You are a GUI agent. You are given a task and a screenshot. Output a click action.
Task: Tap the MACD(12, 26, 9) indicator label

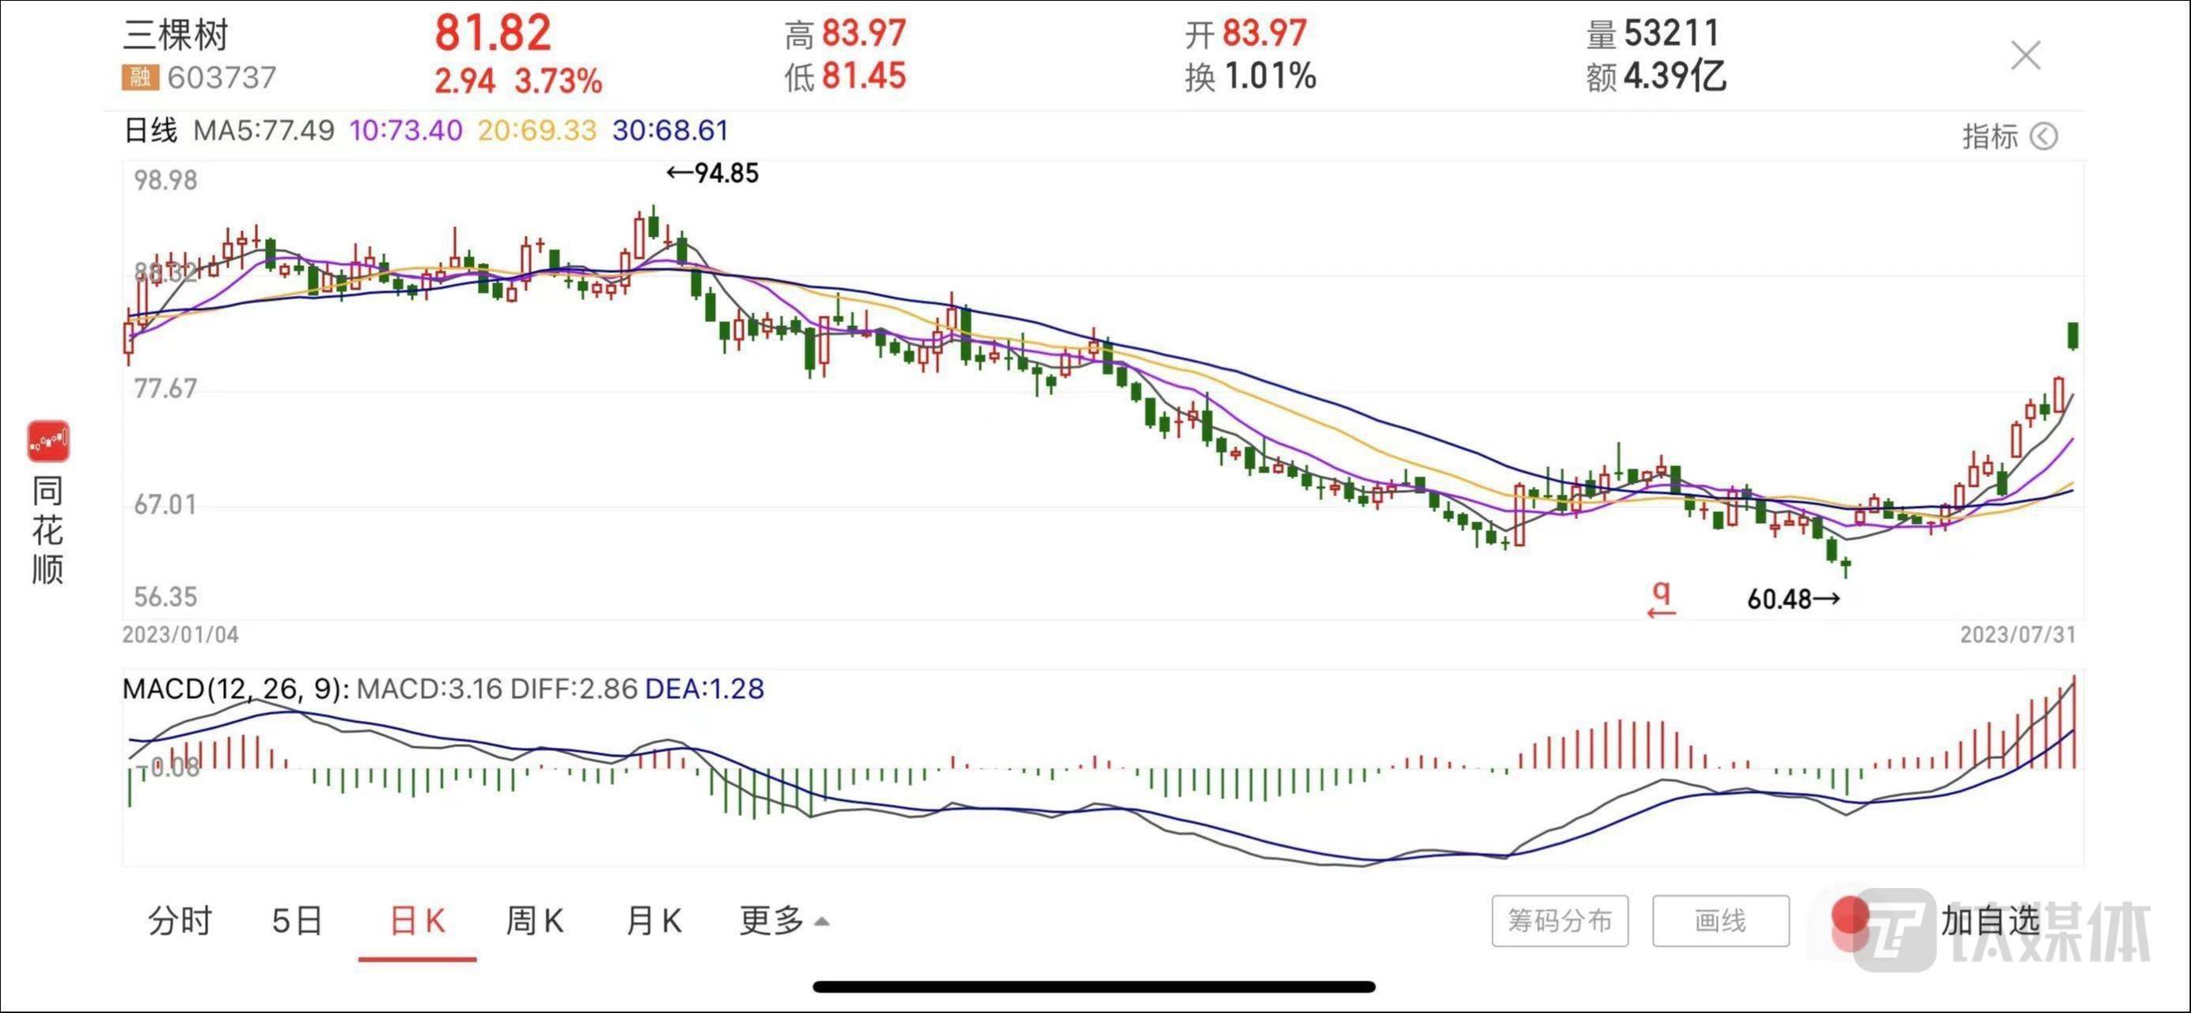[x=235, y=688]
